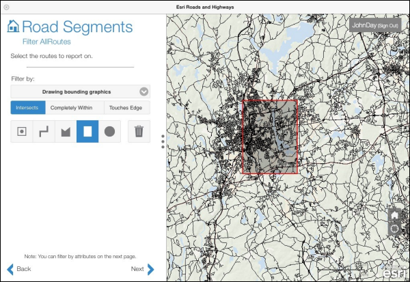Click the trash icon to clear graphics
The height and width of the screenshot is (282, 410).
[x=139, y=131]
